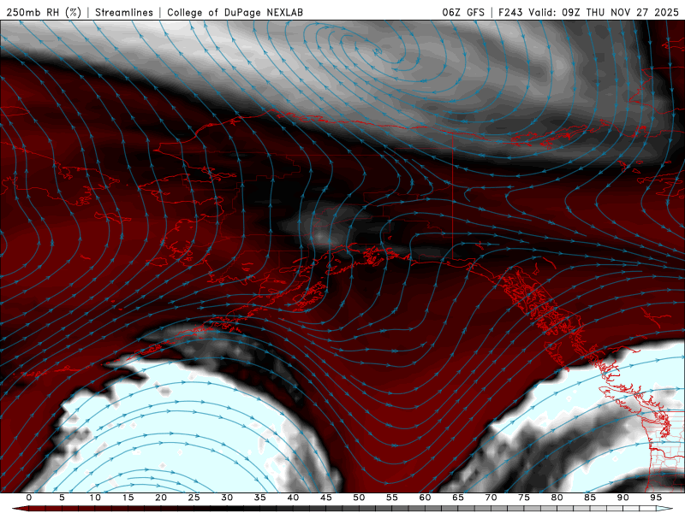Click the color scale label "10"
The width and height of the screenshot is (685, 513).
click(95, 498)
